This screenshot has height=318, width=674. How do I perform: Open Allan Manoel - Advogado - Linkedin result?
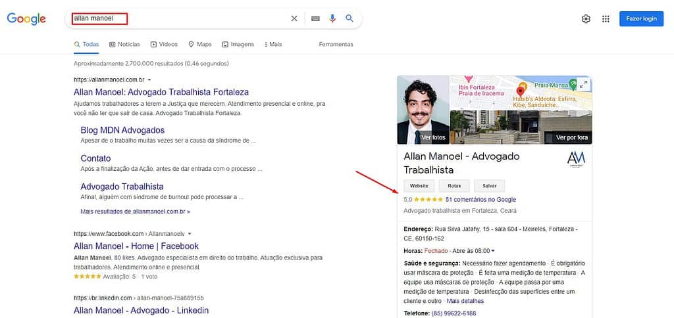[141, 310]
